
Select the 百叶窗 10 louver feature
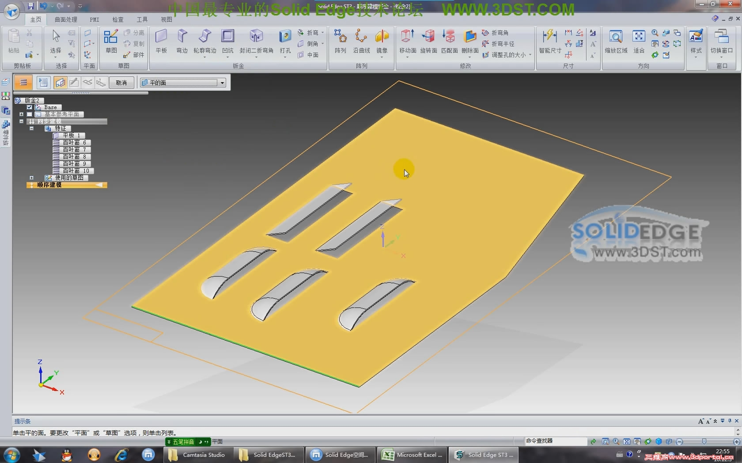click(x=73, y=171)
